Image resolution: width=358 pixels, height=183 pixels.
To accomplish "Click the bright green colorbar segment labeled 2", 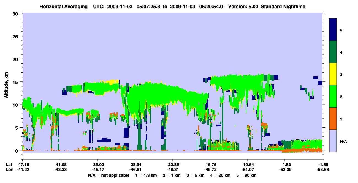I will (x=333, y=96).
